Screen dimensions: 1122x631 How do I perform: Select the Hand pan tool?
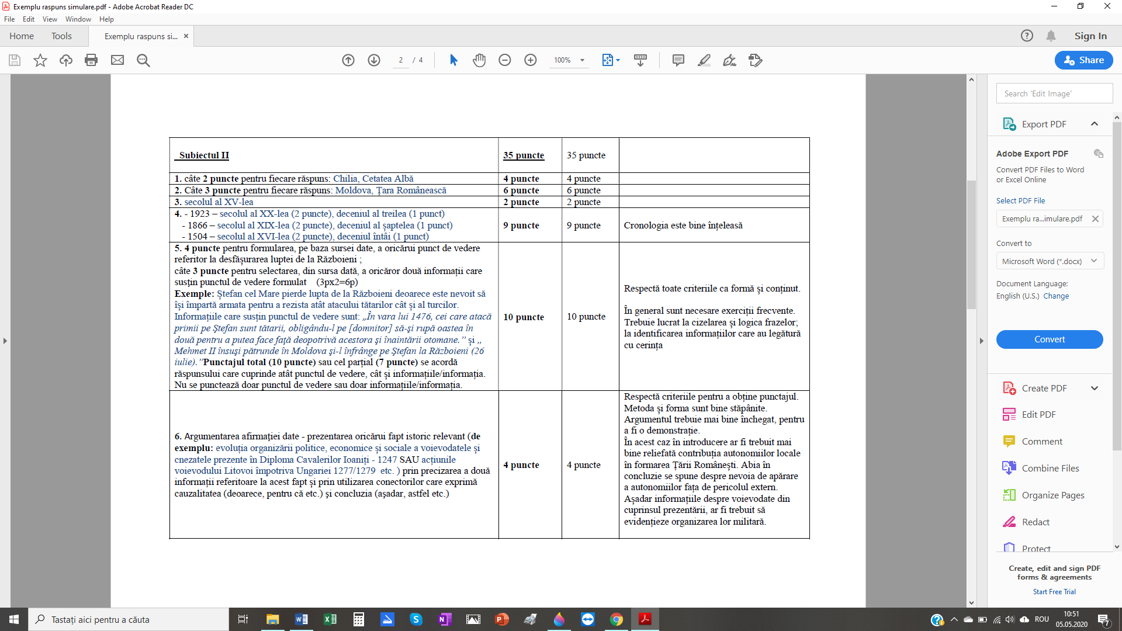pyautogui.click(x=479, y=60)
